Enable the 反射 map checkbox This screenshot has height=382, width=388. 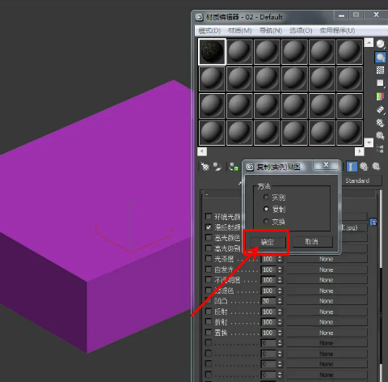point(209,312)
